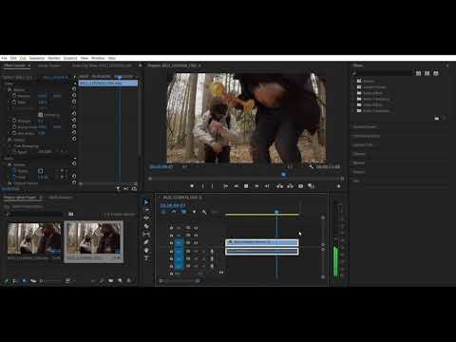456x342 pixels.
Task: Open the Comparison View in the Program monitor
Action: [311, 186]
